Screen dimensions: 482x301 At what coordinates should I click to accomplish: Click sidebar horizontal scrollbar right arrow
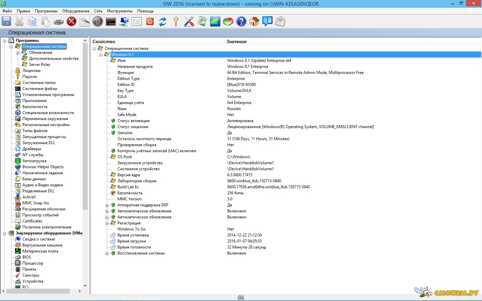80,291
